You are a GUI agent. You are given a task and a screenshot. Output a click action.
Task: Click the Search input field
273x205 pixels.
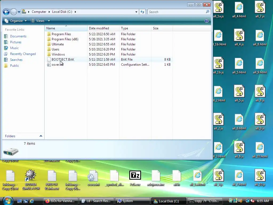click(x=176, y=12)
